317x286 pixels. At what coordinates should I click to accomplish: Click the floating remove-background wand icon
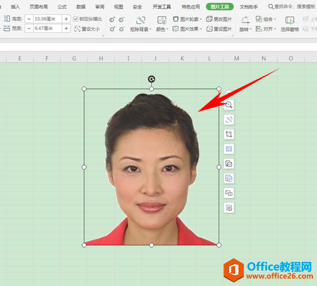click(x=229, y=119)
